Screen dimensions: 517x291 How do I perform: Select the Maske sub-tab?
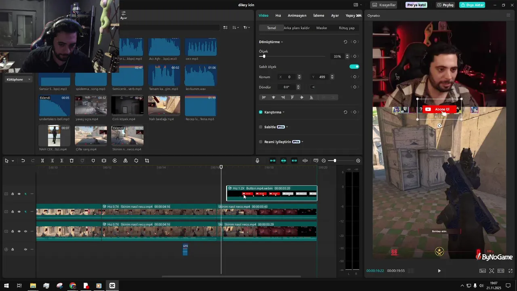322,28
